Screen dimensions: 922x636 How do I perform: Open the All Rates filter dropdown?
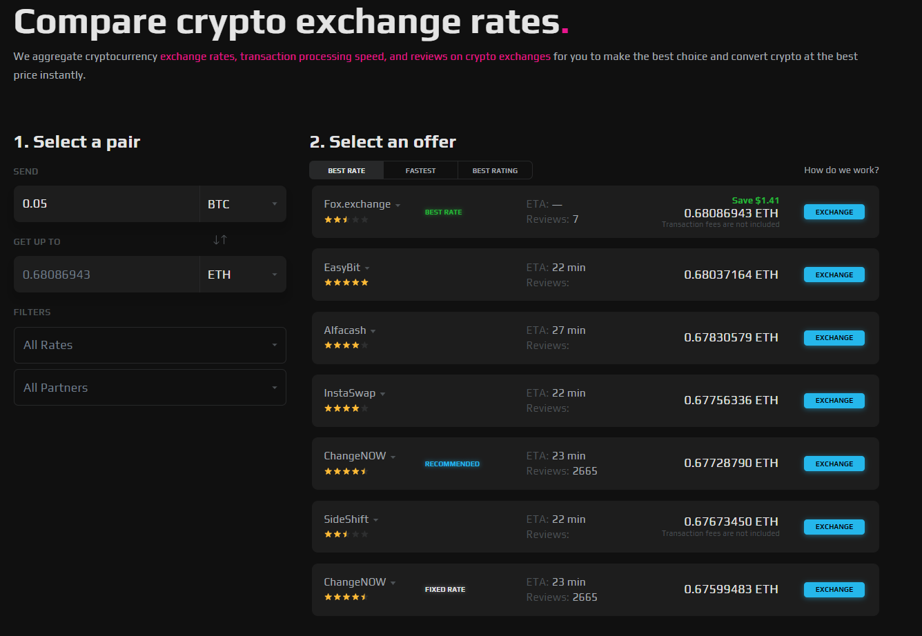click(x=150, y=345)
